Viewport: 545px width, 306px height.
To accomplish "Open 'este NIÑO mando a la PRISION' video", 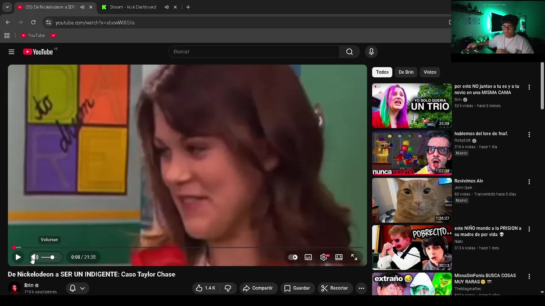I will 488,231.
